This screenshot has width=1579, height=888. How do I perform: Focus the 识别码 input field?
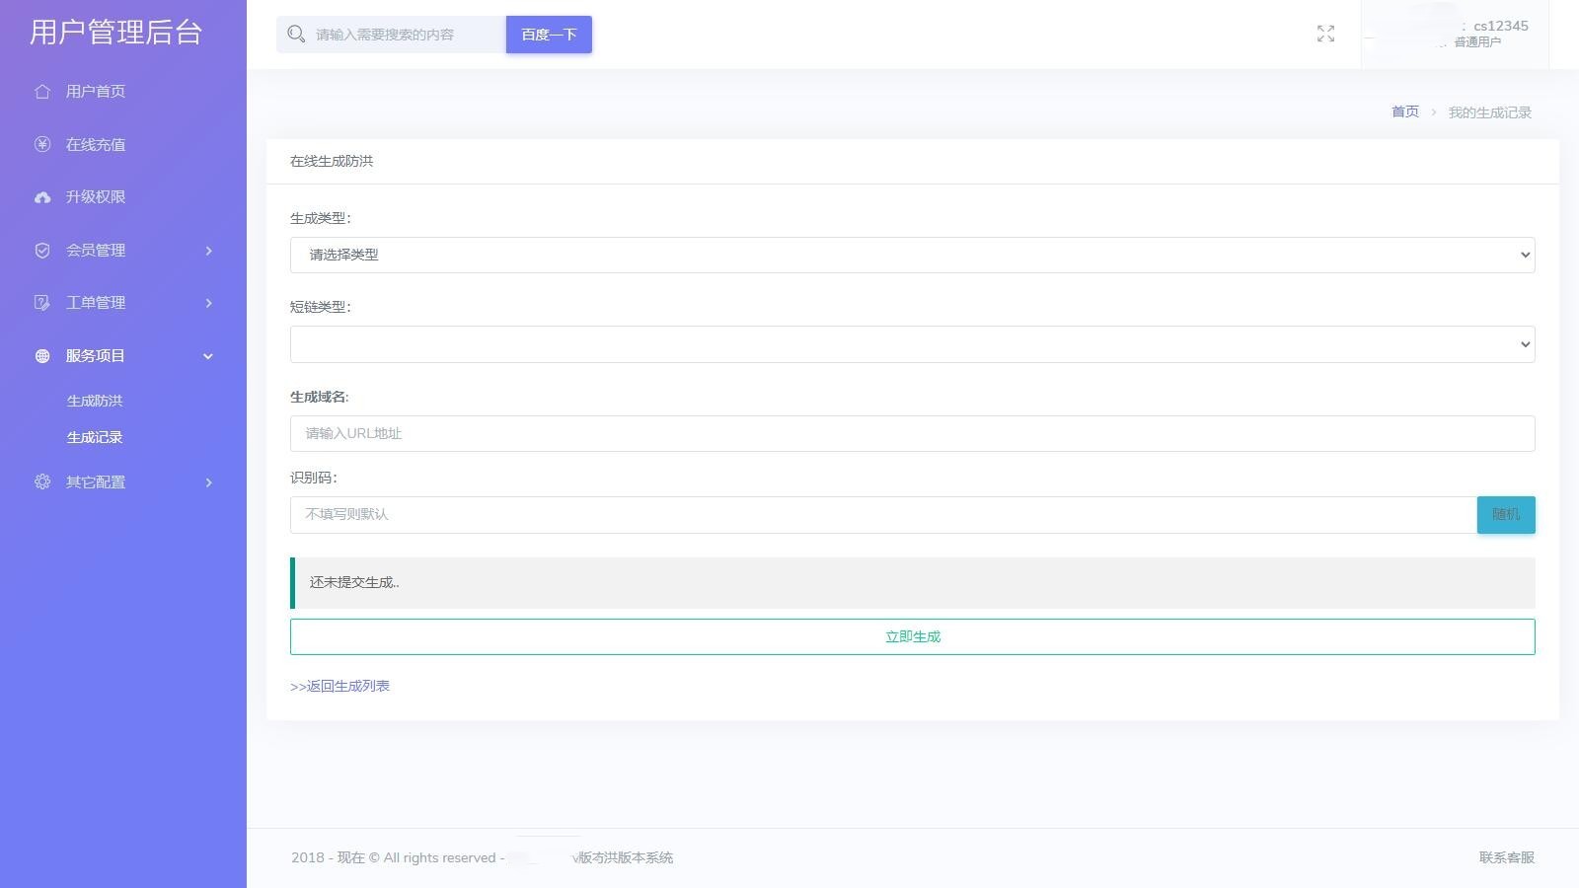[x=883, y=514]
